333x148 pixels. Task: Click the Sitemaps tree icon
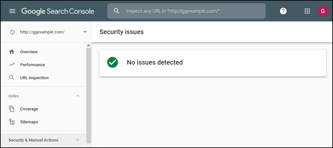click(x=12, y=122)
